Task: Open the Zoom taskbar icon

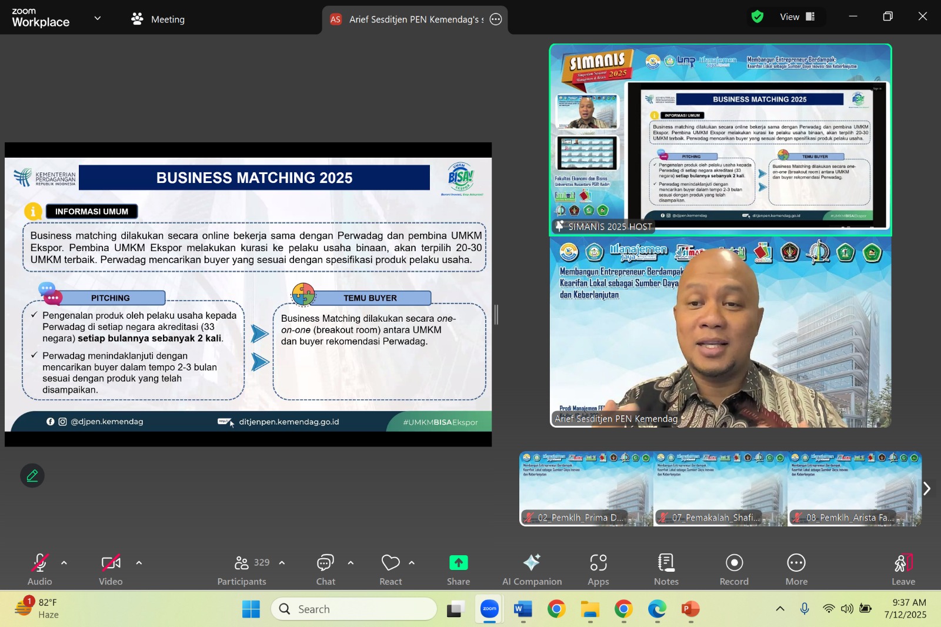Action: pos(489,609)
